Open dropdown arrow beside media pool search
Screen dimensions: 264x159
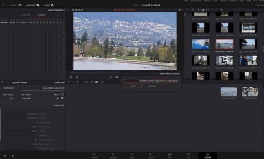coord(74,82)
